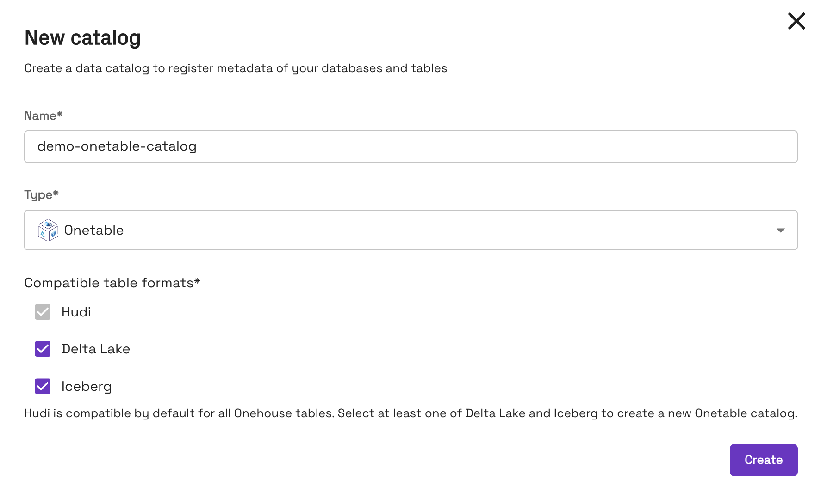Image resolution: width=821 pixels, height=498 pixels.
Task: Expand the Type dropdown arrow
Action: point(780,230)
